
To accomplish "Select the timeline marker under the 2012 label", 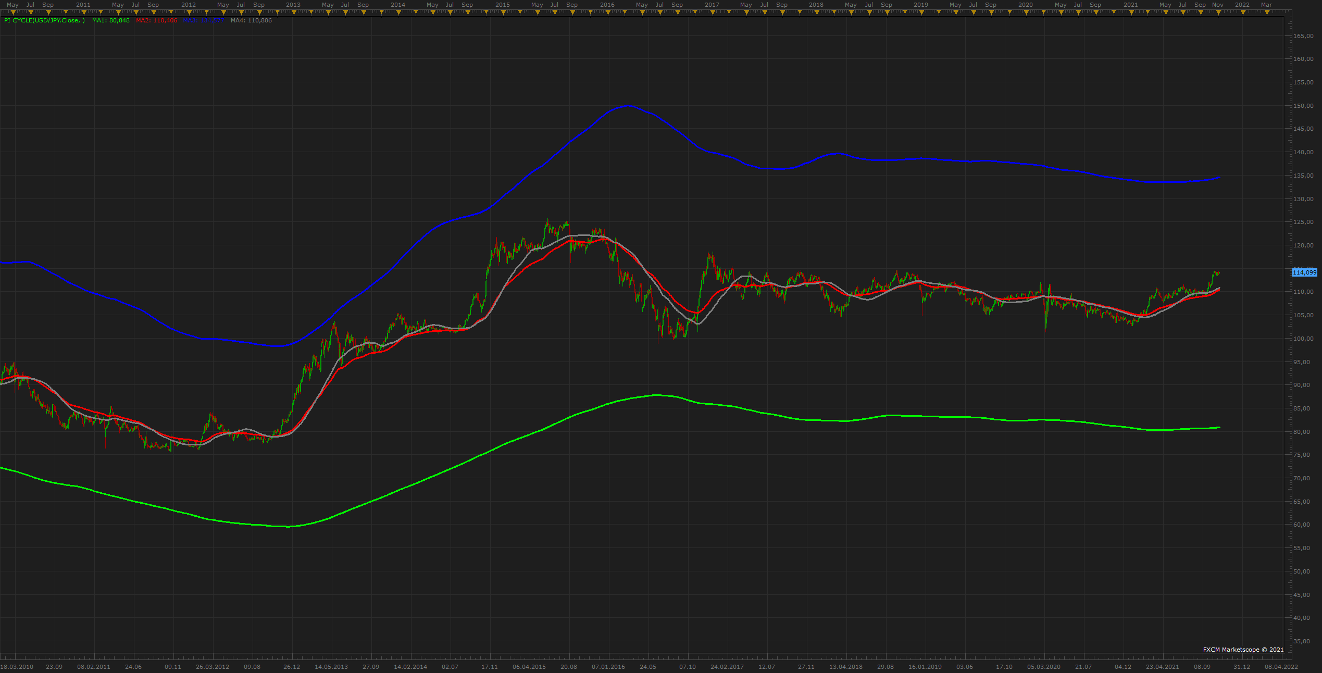I will (189, 13).
